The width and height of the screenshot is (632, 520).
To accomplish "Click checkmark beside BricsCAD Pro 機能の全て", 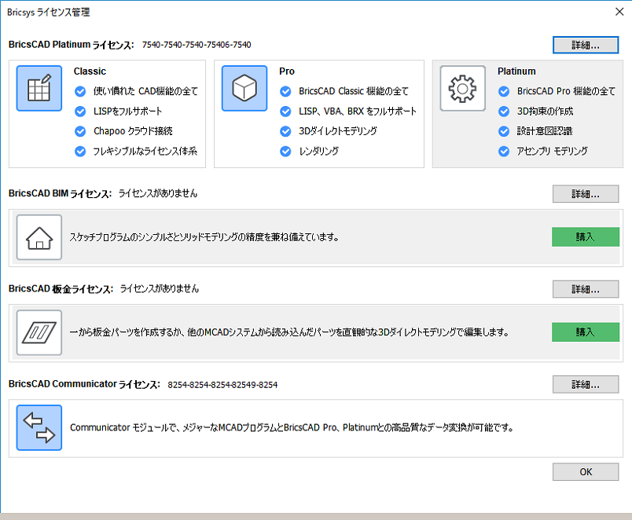I will (504, 91).
